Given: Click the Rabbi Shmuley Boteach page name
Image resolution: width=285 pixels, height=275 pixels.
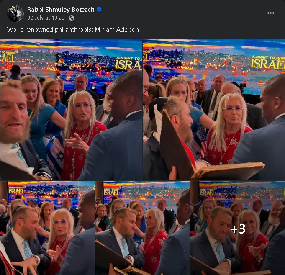Looking at the screenshot, I should click(61, 10).
